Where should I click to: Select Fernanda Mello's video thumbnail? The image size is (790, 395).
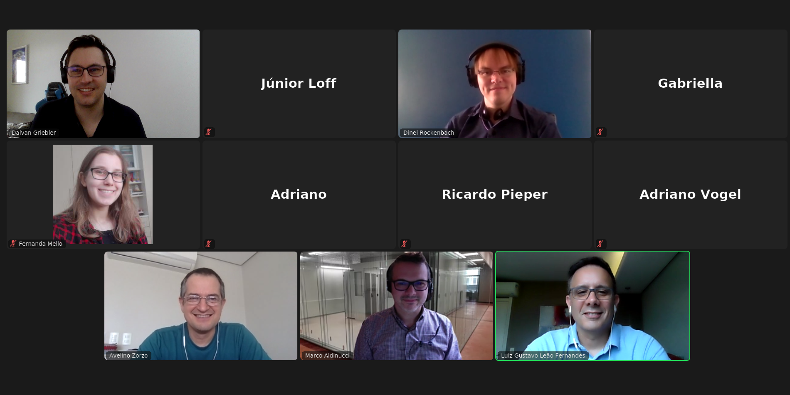click(103, 194)
